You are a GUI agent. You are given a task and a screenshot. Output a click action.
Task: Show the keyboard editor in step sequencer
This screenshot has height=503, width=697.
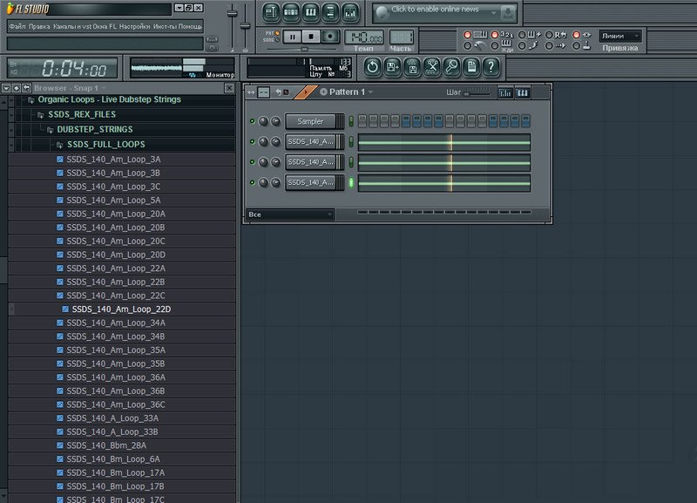(x=523, y=92)
